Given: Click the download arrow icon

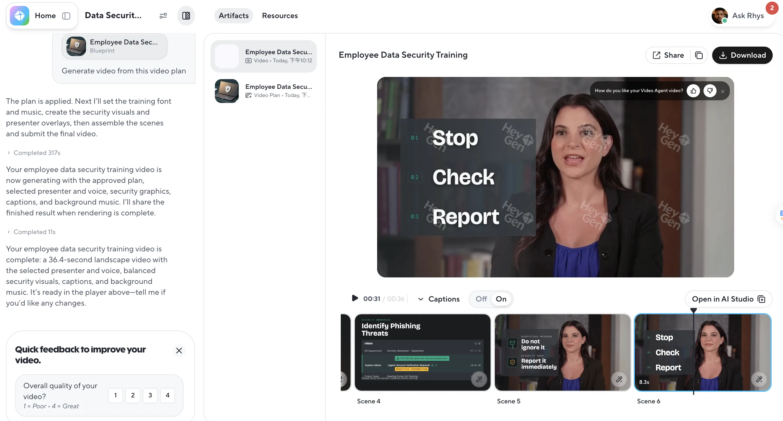Looking at the screenshot, I should click(723, 55).
